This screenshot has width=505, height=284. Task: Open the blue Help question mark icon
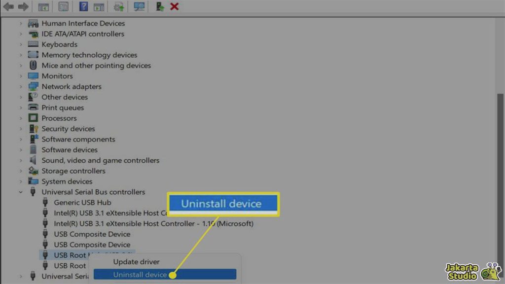coord(84,7)
